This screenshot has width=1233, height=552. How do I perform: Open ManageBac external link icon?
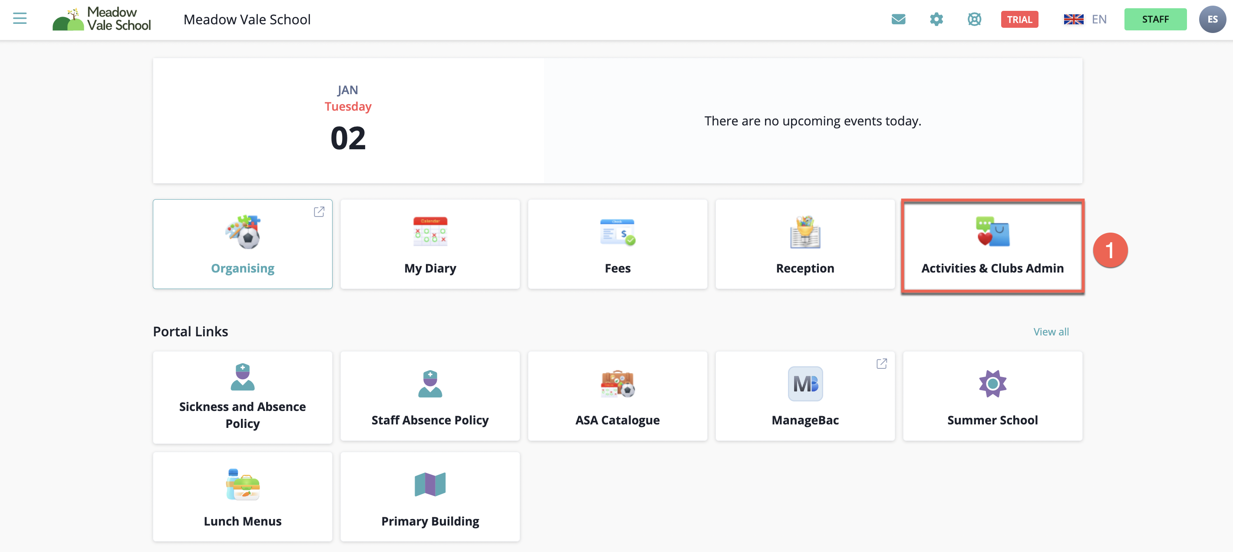(881, 364)
